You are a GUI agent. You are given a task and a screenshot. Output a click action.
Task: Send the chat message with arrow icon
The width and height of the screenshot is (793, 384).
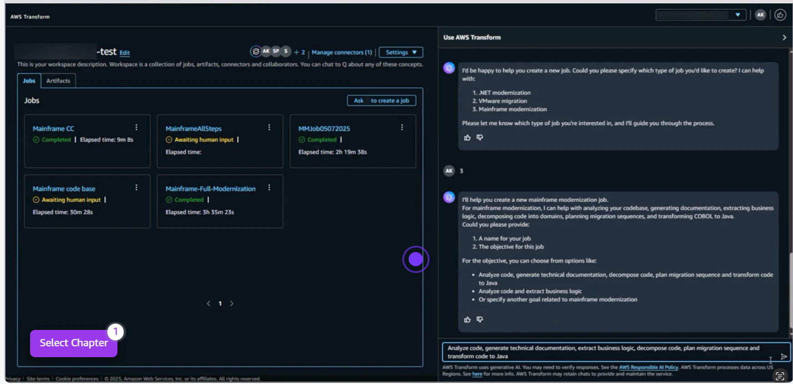[784, 357]
